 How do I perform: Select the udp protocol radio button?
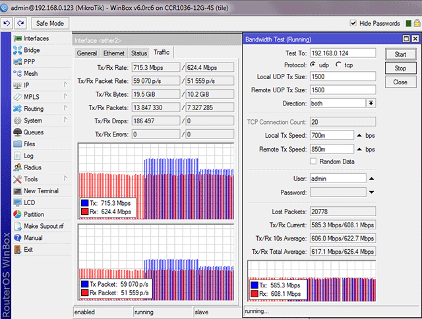313,65
